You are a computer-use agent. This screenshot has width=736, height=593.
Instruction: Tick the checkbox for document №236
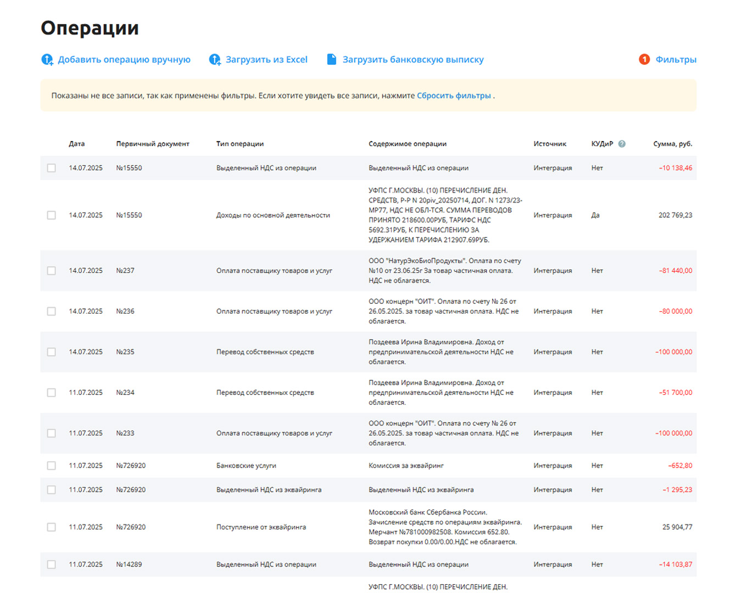(52, 311)
